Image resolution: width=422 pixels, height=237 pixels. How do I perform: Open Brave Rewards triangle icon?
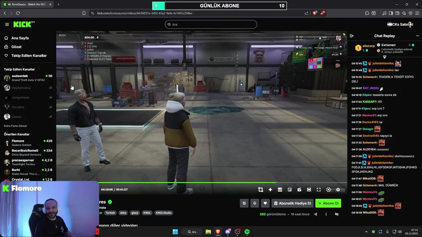click(x=323, y=13)
